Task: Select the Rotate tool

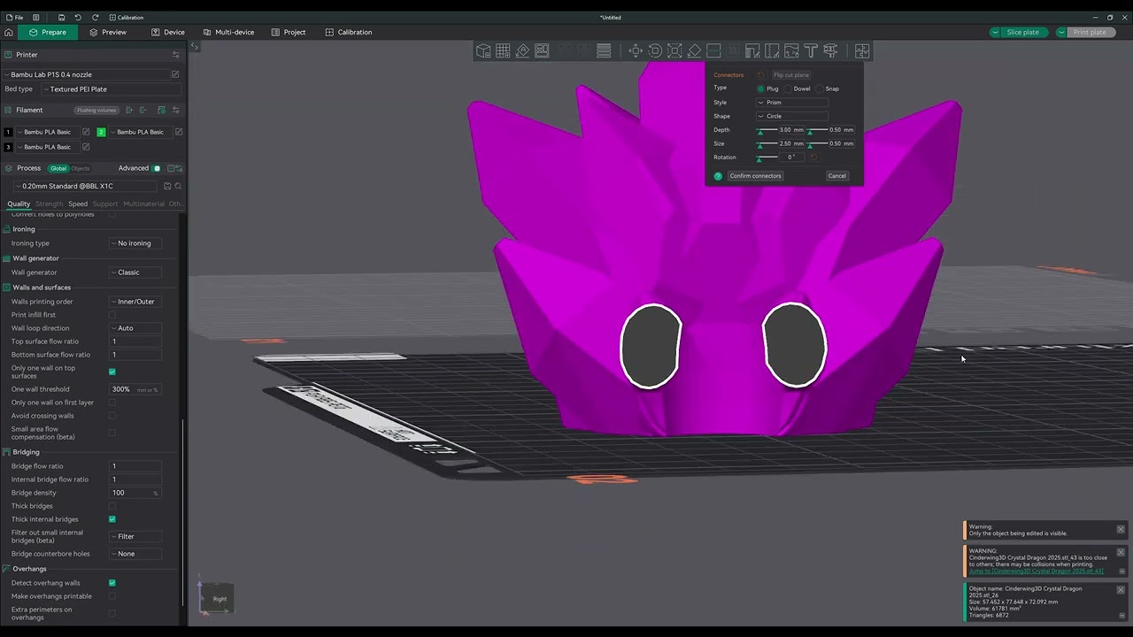Action: click(655, 50)
